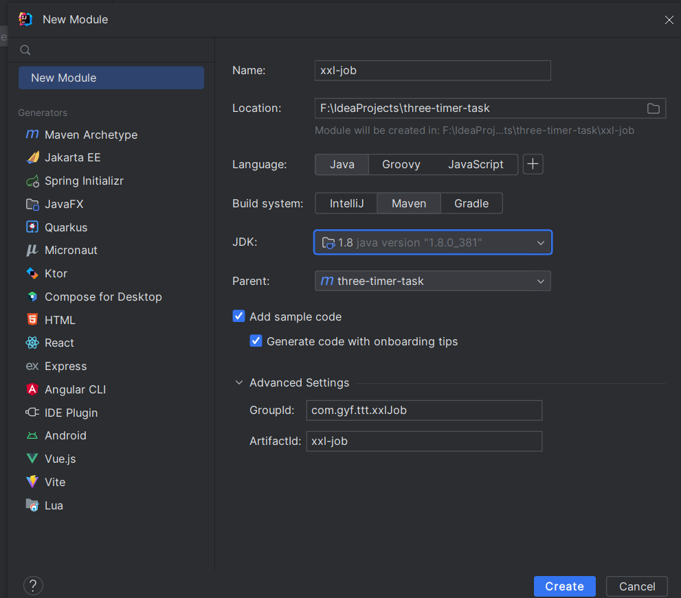
Task: Click the Maven Archetype generator icon
Action: tap(32, 135)
